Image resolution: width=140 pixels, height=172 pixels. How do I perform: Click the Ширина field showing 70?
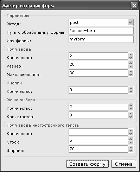pos(98,149)
